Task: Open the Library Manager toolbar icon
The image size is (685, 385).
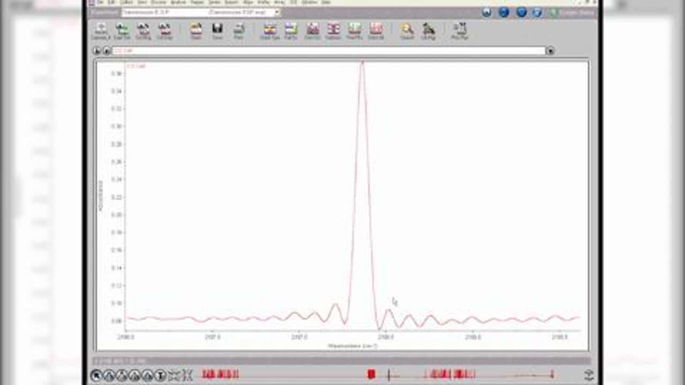Action: pos(428,30)
